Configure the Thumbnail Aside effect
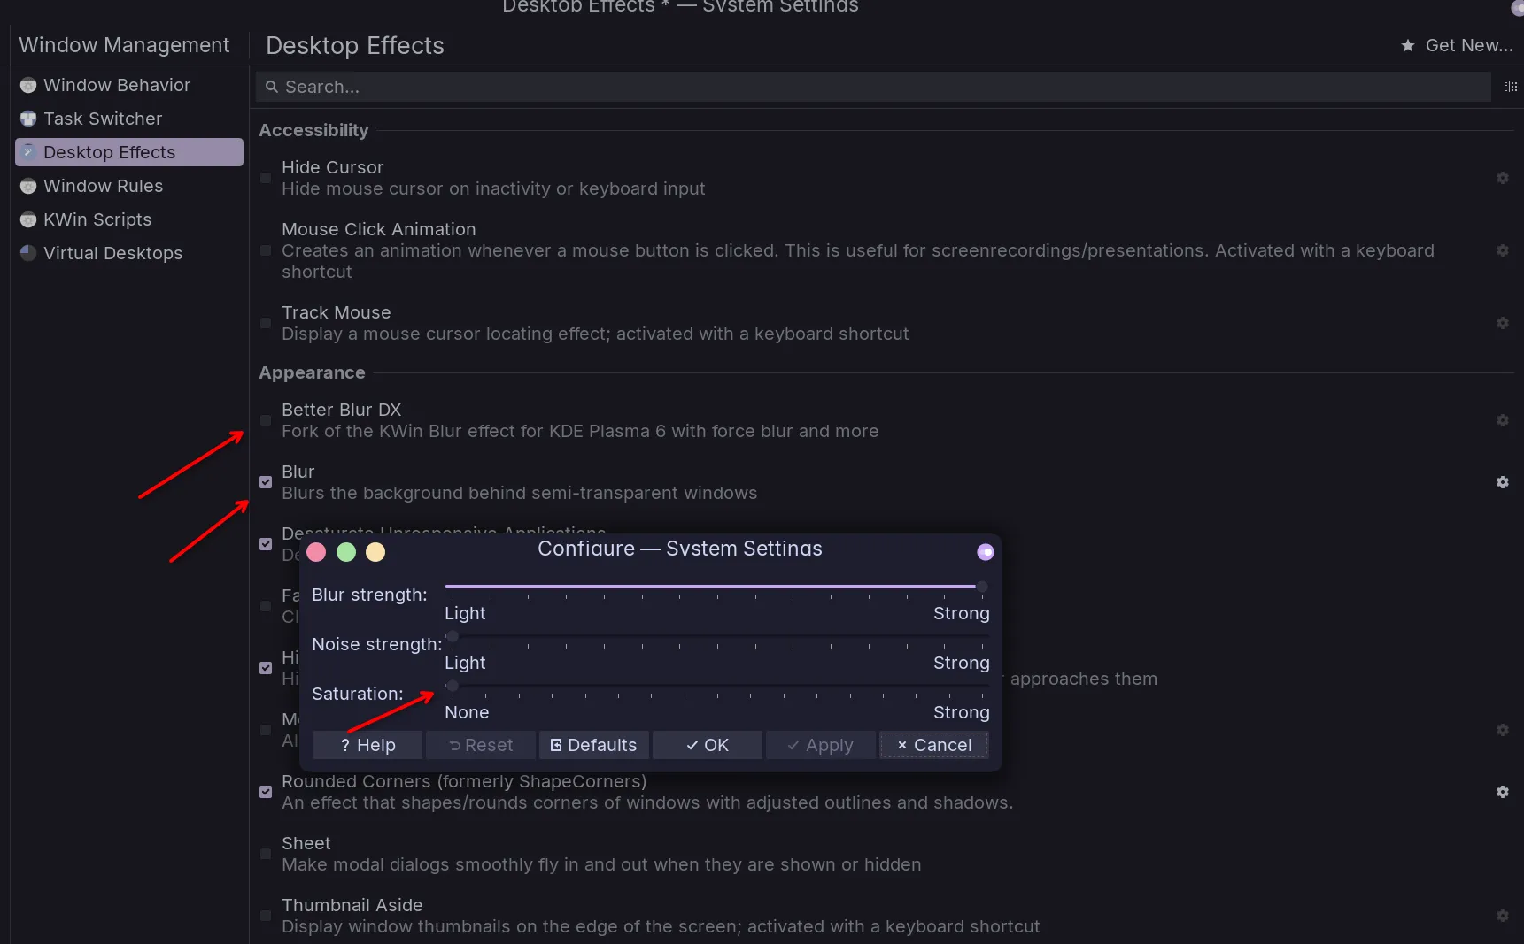This screenshot has width=1524, height=944. [x=1503, y=916]
